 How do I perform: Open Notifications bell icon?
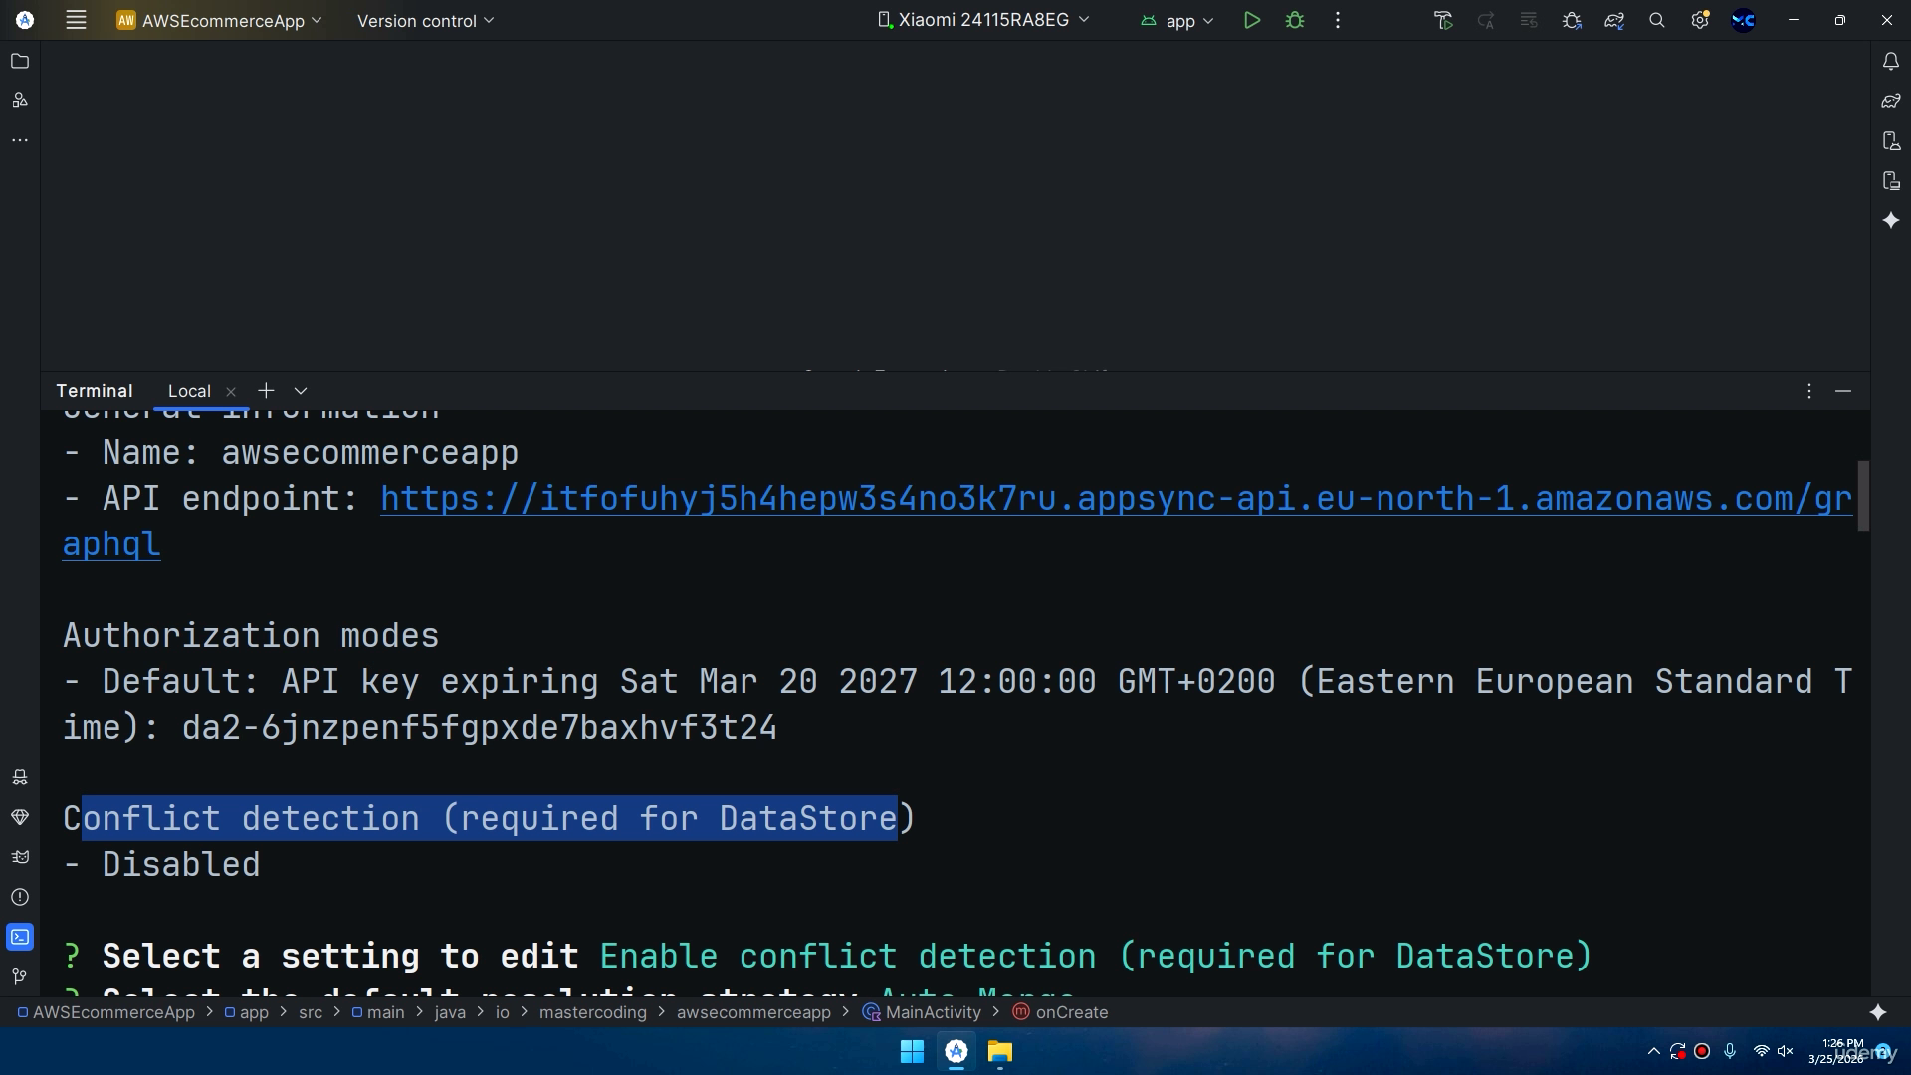pyautogui.click(x=1891, y=61)
